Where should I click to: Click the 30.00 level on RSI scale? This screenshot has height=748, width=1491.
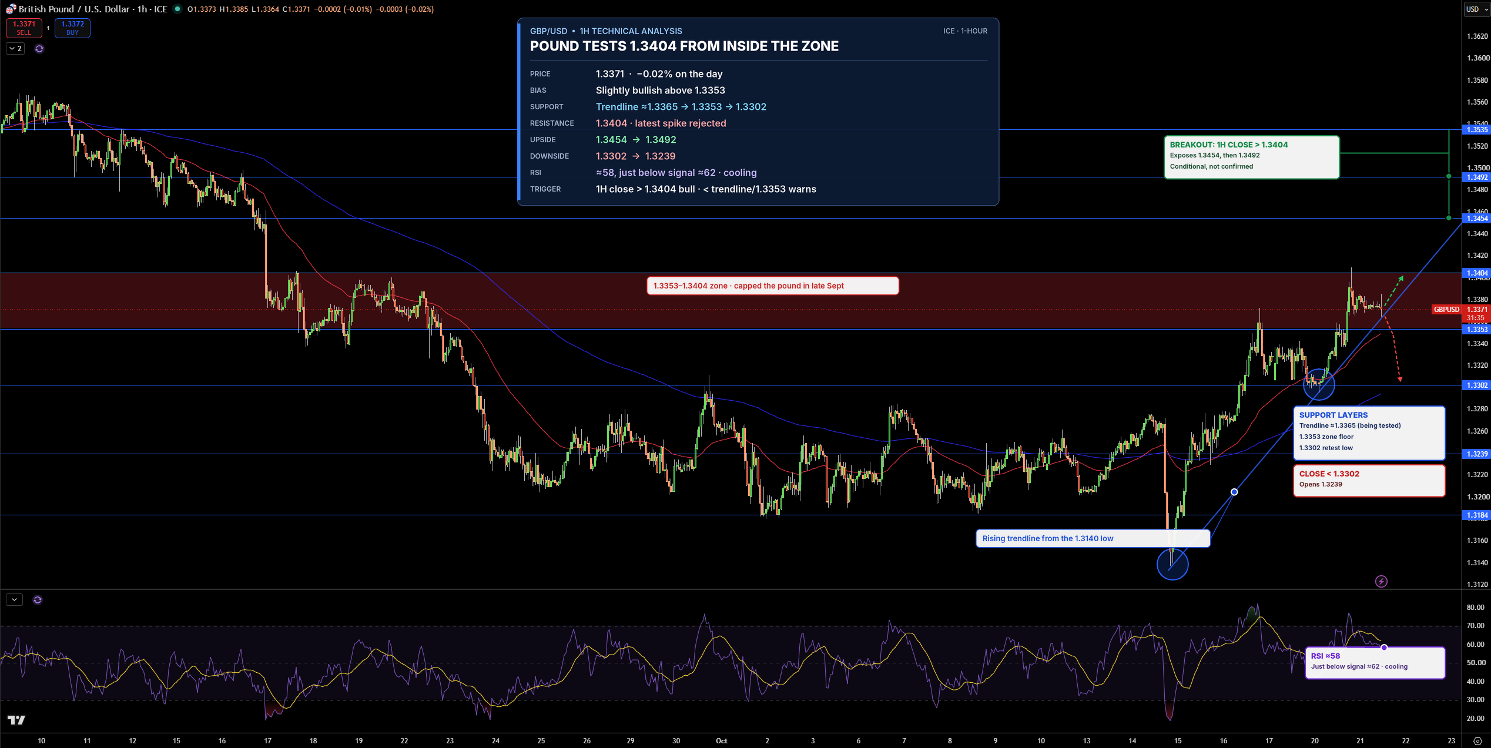point(1475,700)
